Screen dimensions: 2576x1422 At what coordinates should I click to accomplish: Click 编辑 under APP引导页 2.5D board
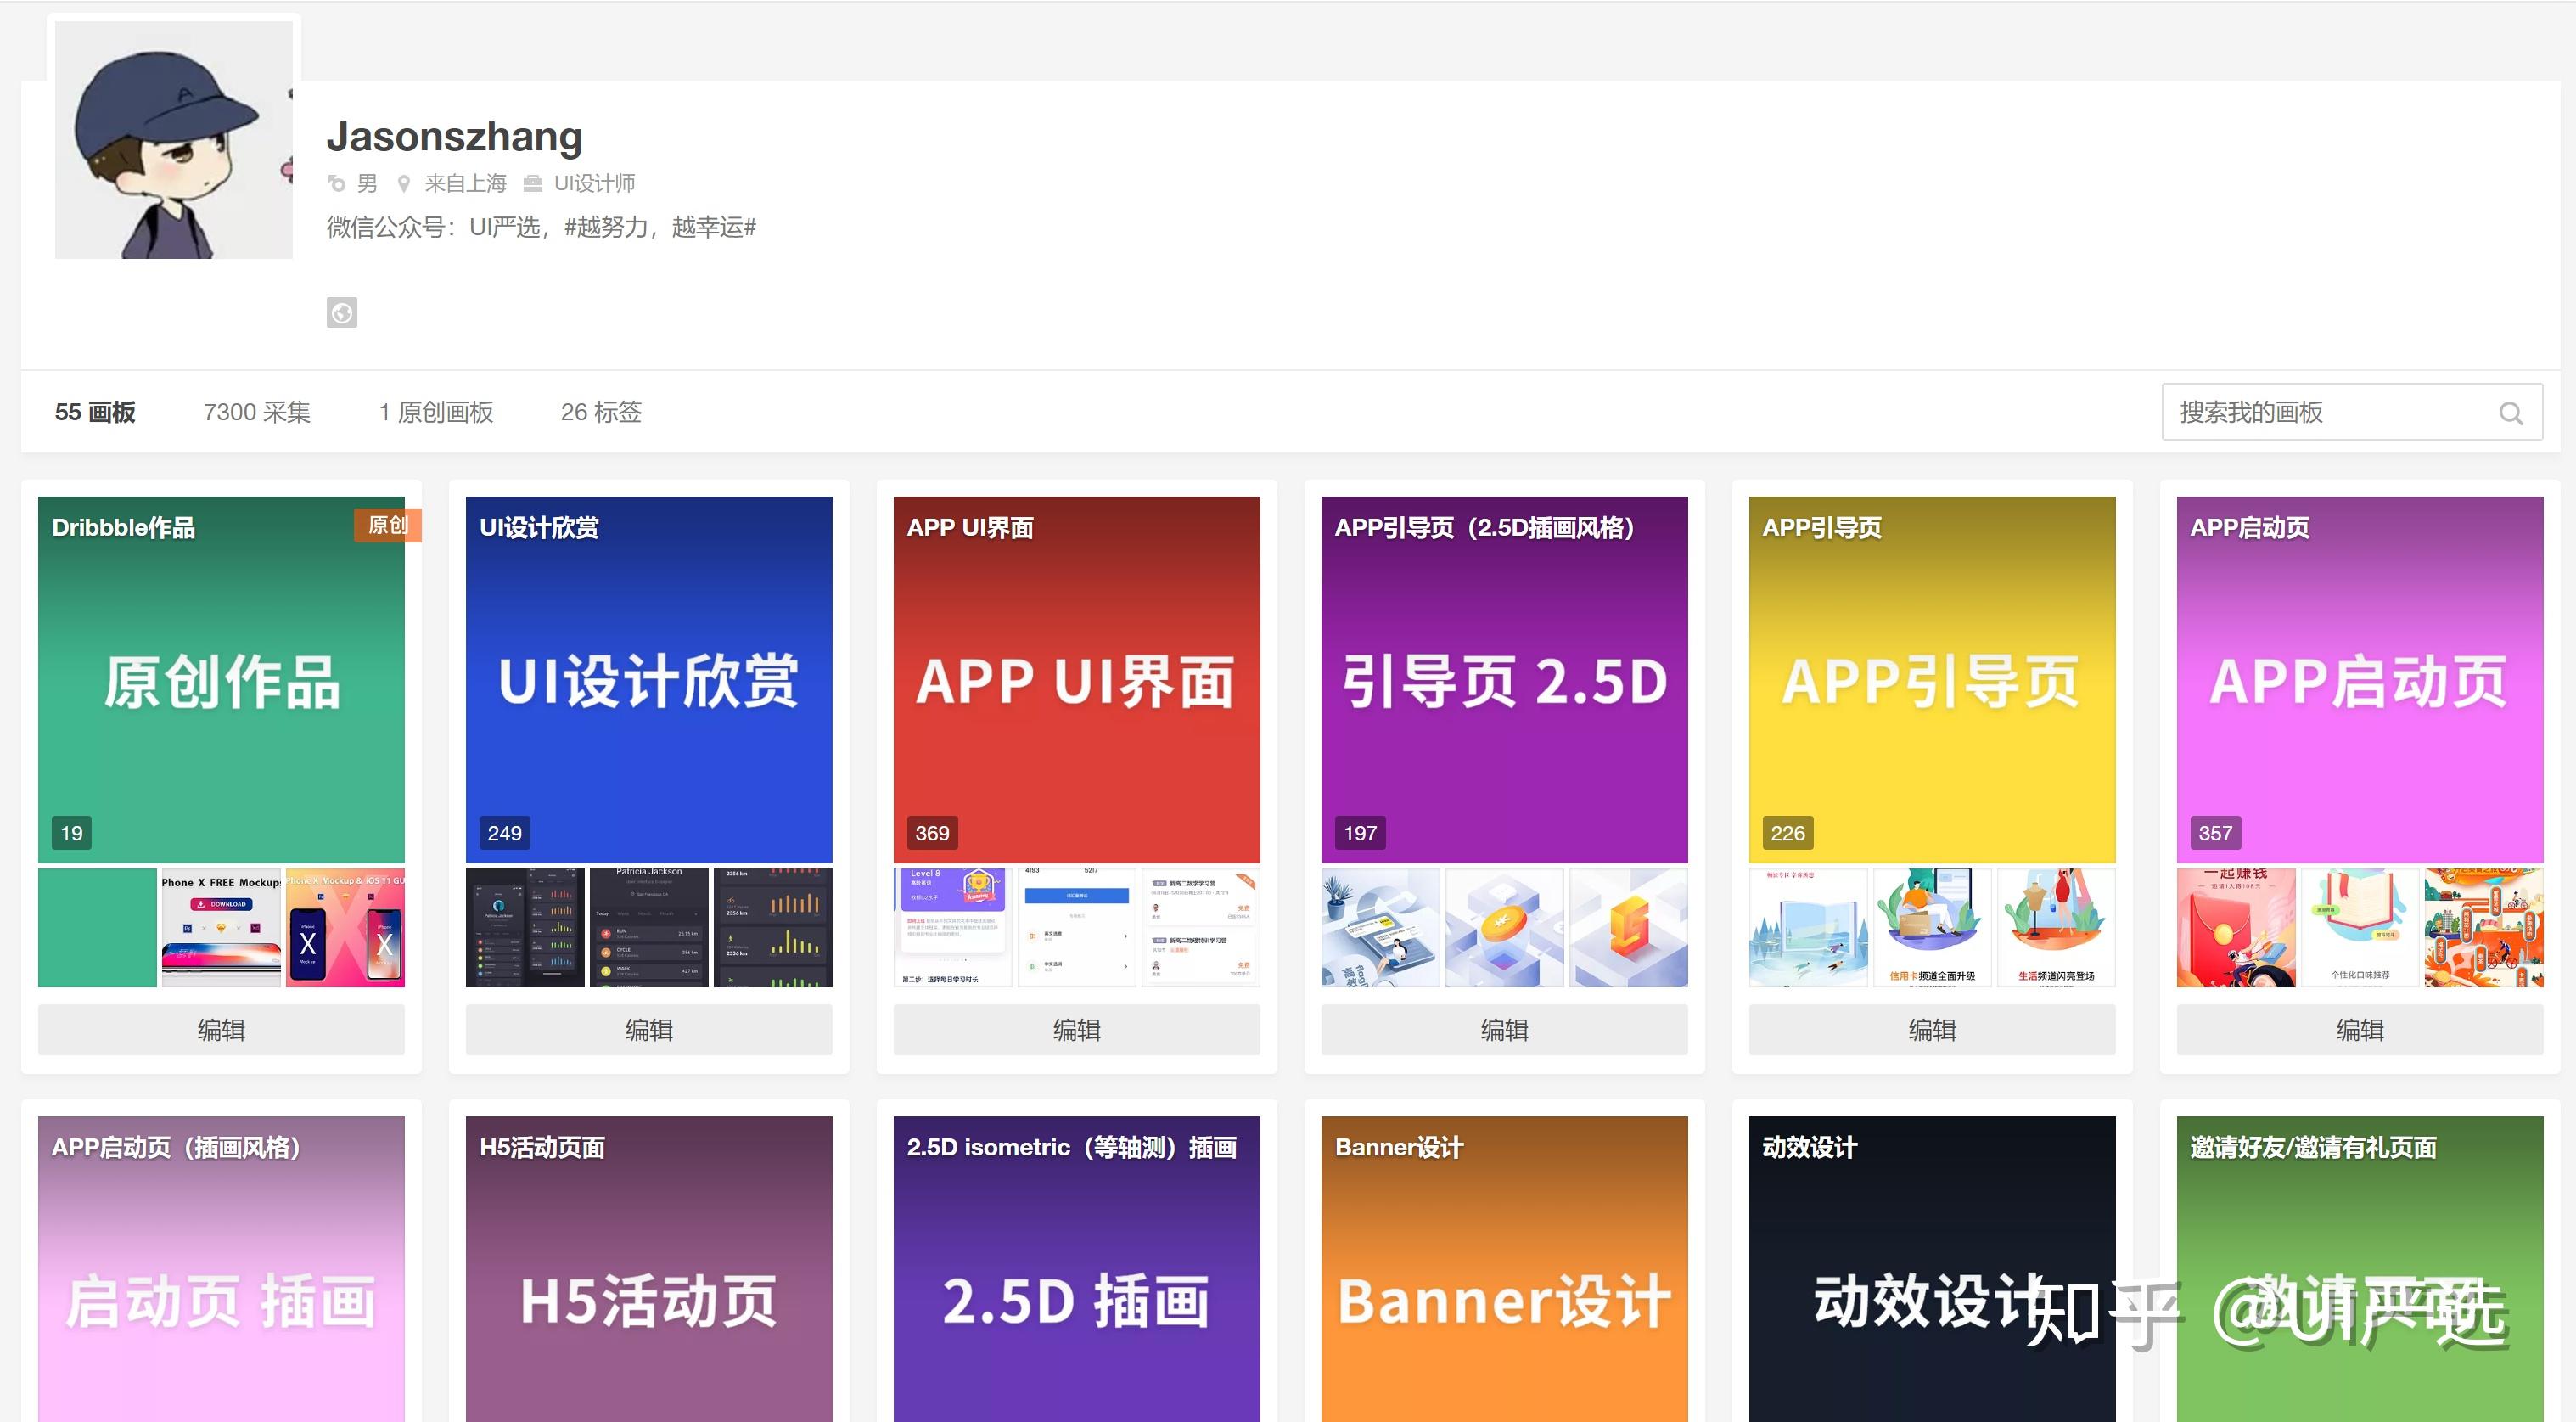click(x=1504, y=1029)
